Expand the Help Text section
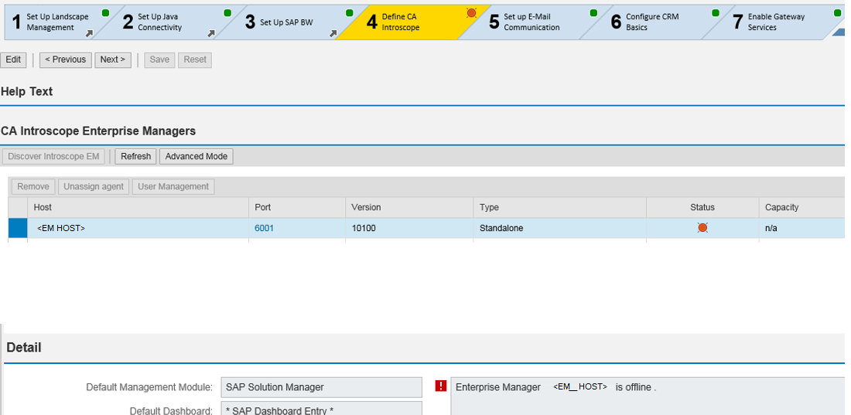This screenshot has height=415, width=851. 26,92
